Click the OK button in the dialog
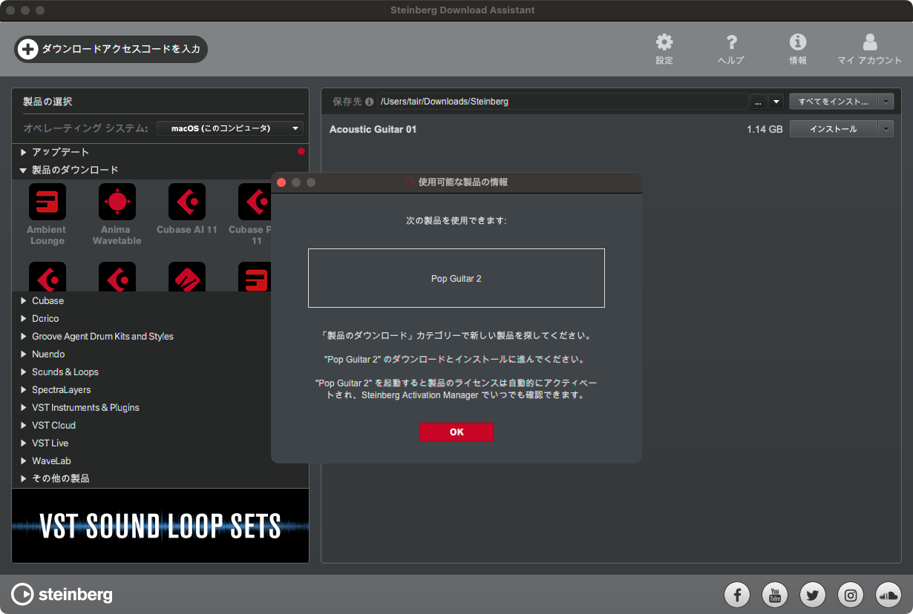913x614 pixels. click(456, 432)
